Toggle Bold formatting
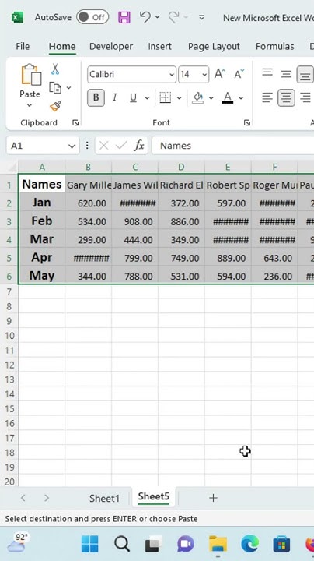 coord(96,97)
